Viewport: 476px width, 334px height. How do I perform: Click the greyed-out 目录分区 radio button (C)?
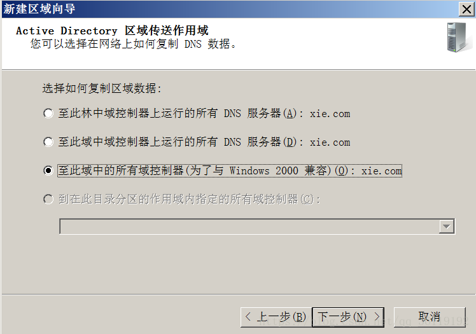coord(48,199)
